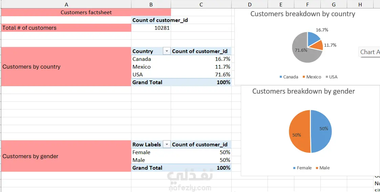Click the Canada legend color marker
380x192 pixels.
pos(281,77)
